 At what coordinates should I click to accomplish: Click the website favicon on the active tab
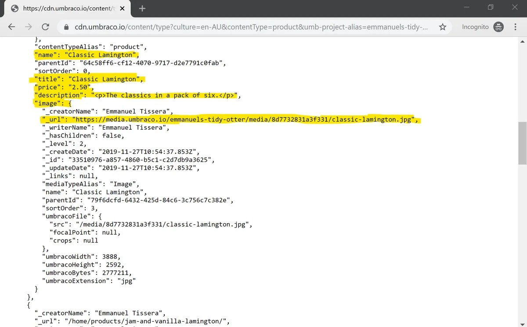[x=14, y=8]
